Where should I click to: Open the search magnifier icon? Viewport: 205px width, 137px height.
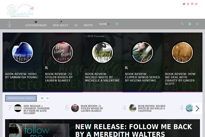pos(182,24)
